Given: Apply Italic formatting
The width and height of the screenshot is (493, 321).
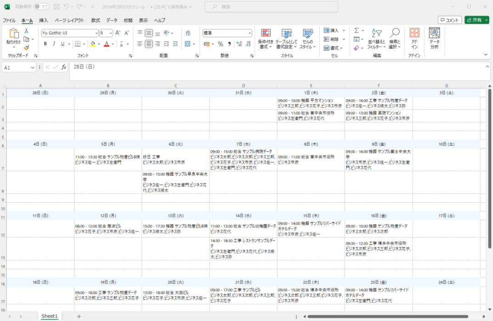Looking at the screenshot, I should coord(54,44).
